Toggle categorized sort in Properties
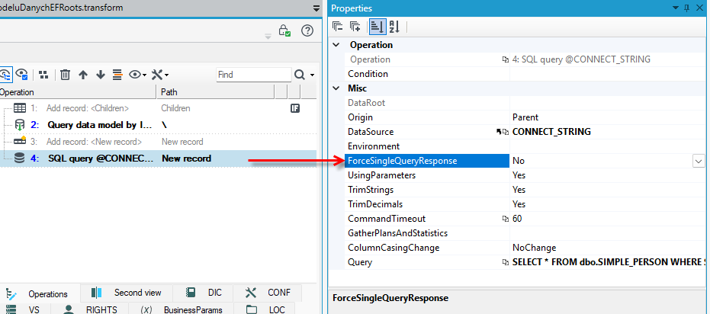710x314 pixels. point(376,27)
